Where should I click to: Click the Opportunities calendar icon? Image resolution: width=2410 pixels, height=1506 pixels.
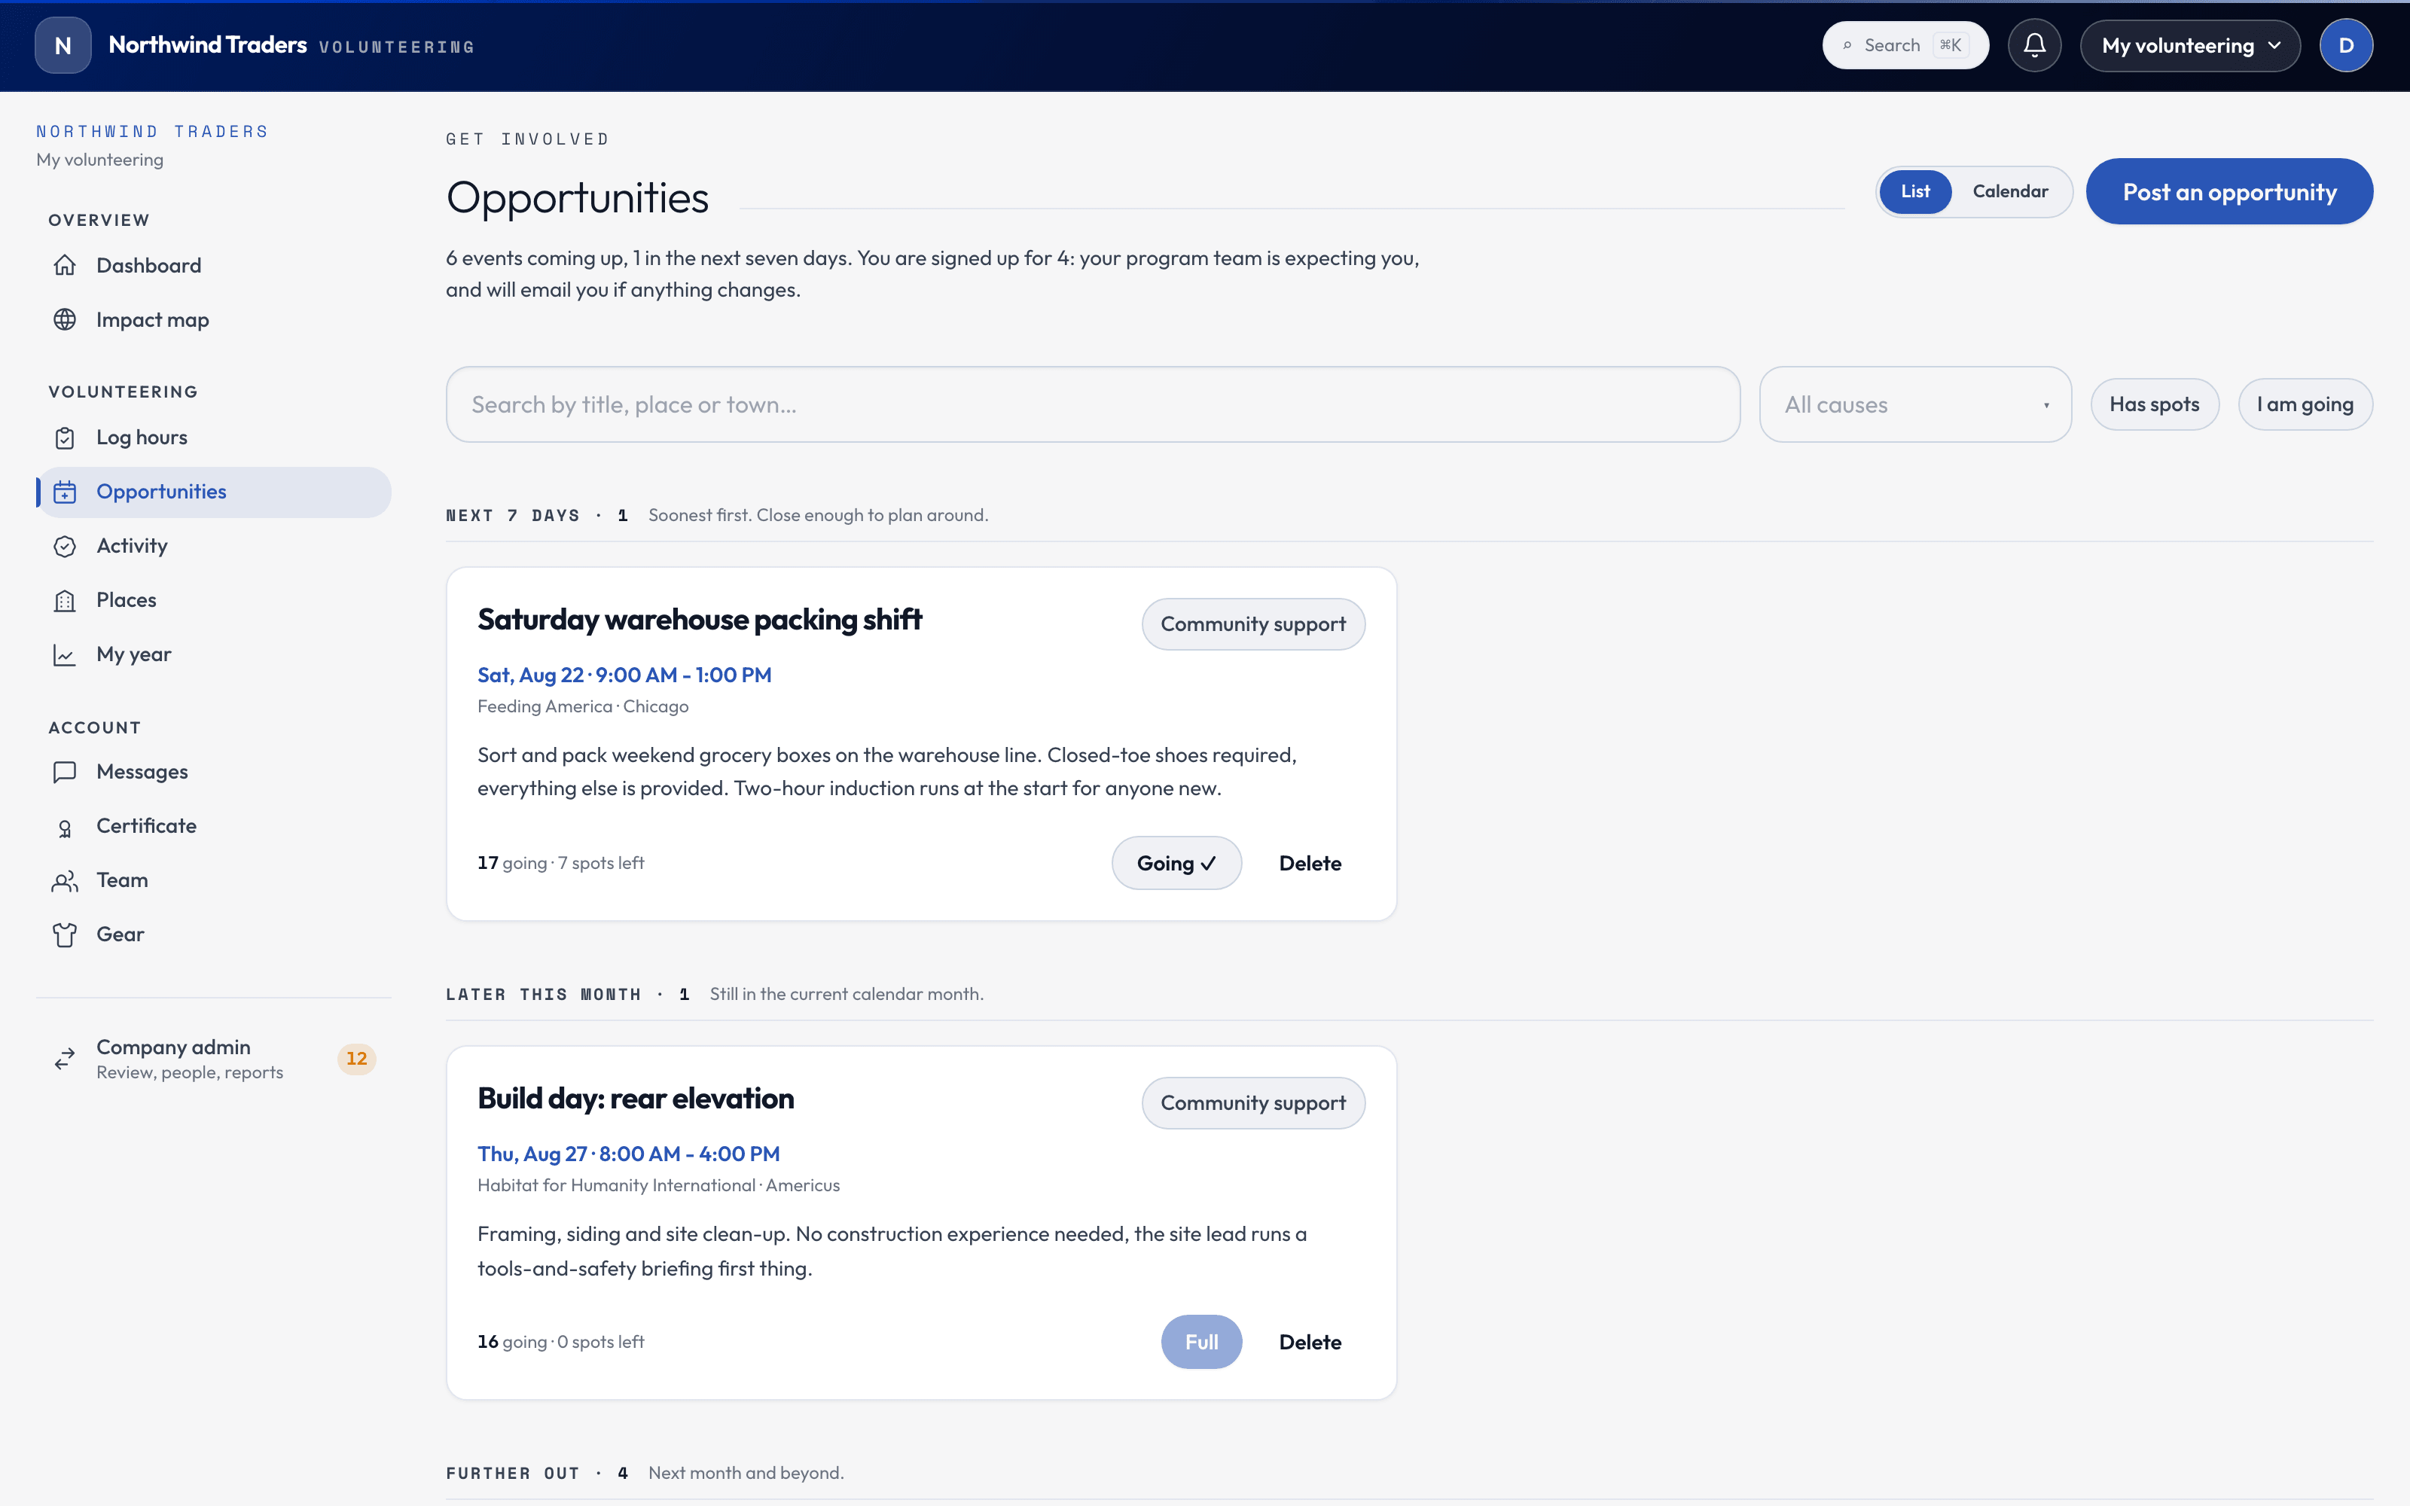coord(65,492)
